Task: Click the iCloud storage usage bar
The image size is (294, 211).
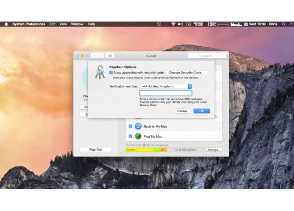Action: tap(164, 150)
